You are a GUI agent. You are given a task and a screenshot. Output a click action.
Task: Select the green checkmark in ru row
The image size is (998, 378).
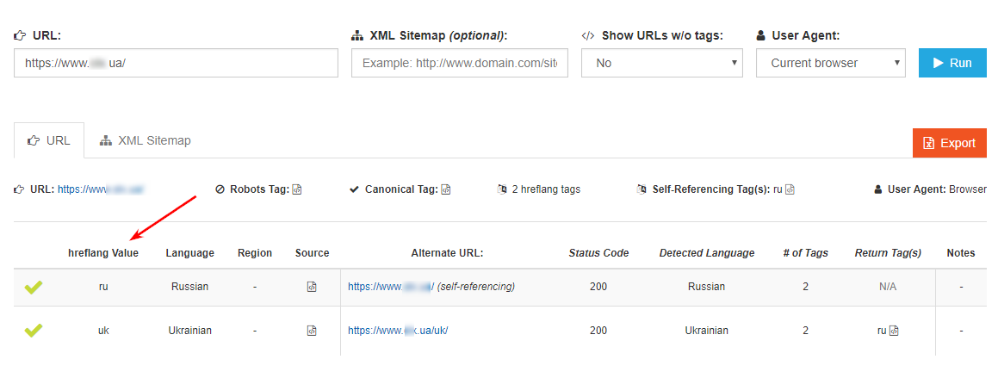click(33, 288)
